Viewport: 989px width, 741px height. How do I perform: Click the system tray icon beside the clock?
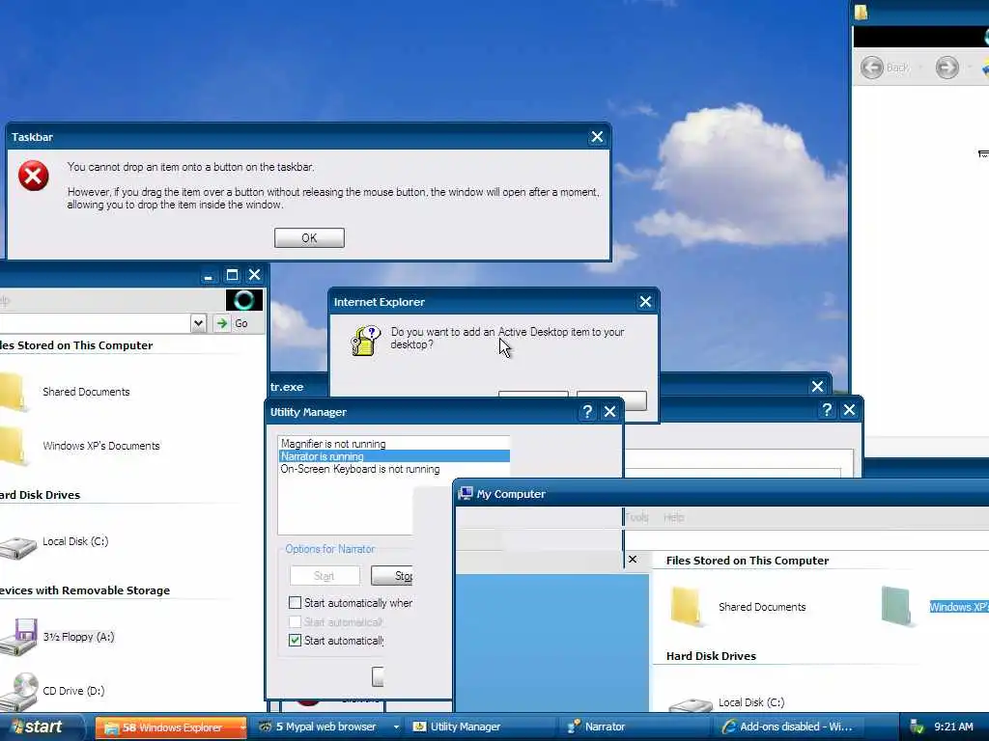pos(917,727)
